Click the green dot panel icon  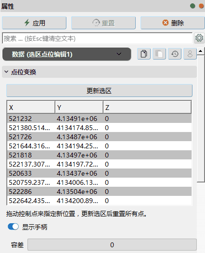(192, 6)
